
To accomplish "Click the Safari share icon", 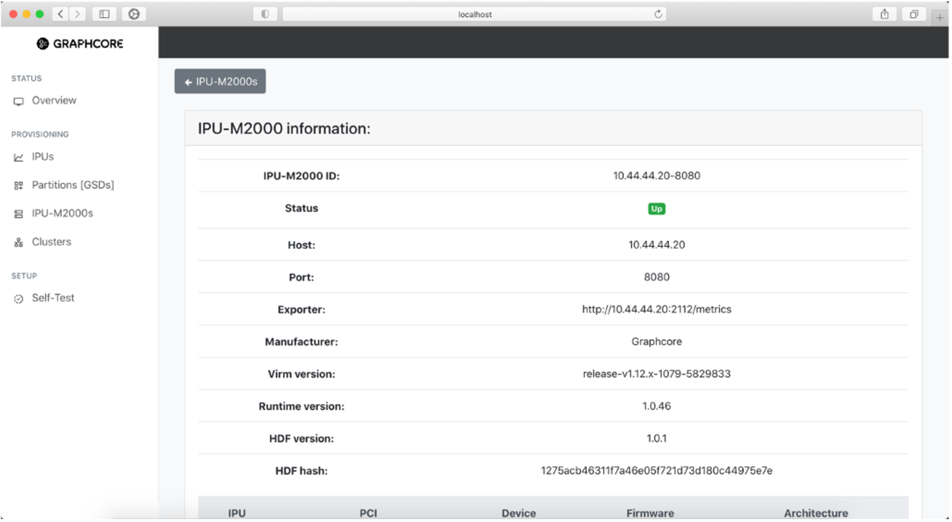I will tap(885, 14).
